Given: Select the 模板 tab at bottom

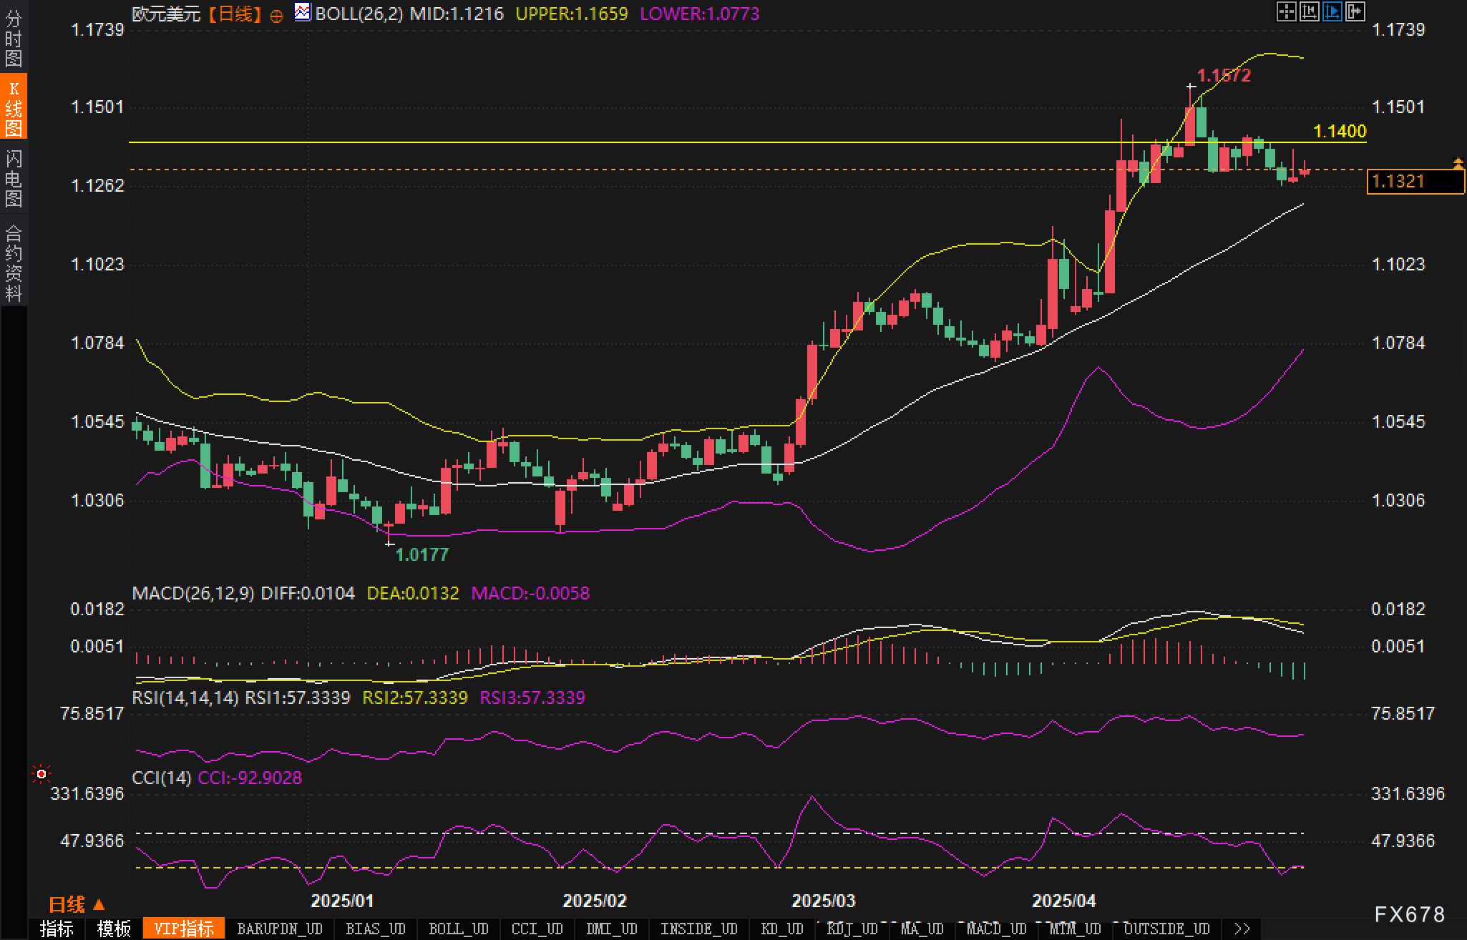Looking at the screenshot, I should [x=114, y=929].
